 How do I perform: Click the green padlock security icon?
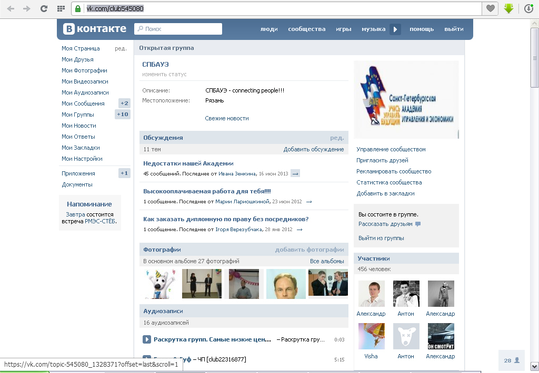pyautogui.click(x=78, y=8)
